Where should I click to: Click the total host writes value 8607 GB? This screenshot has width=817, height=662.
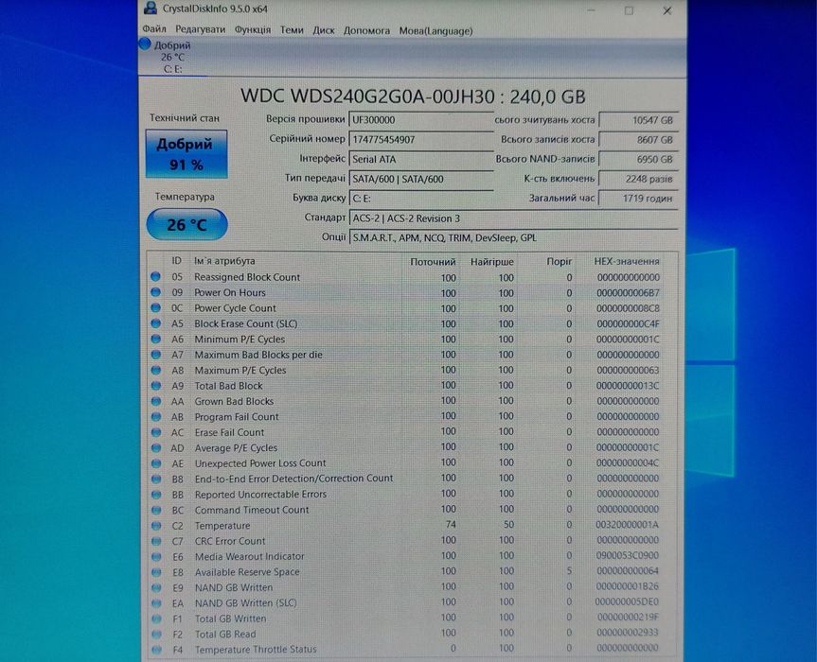(638, 139)
